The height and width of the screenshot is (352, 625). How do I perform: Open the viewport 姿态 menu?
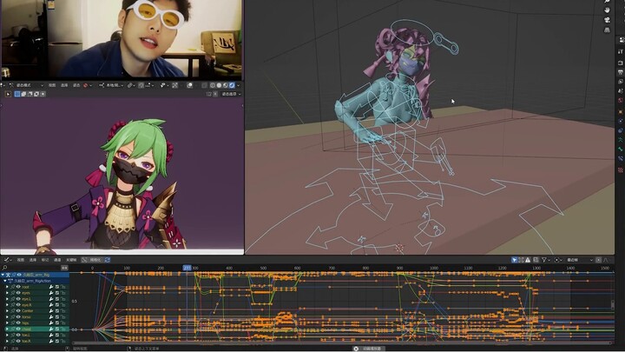(x=76, y=85)
